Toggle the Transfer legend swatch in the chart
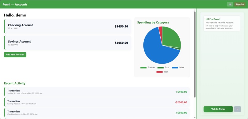The width and height of the screenshot is (248, 119). pyautogui.click(x=143, y=68)
